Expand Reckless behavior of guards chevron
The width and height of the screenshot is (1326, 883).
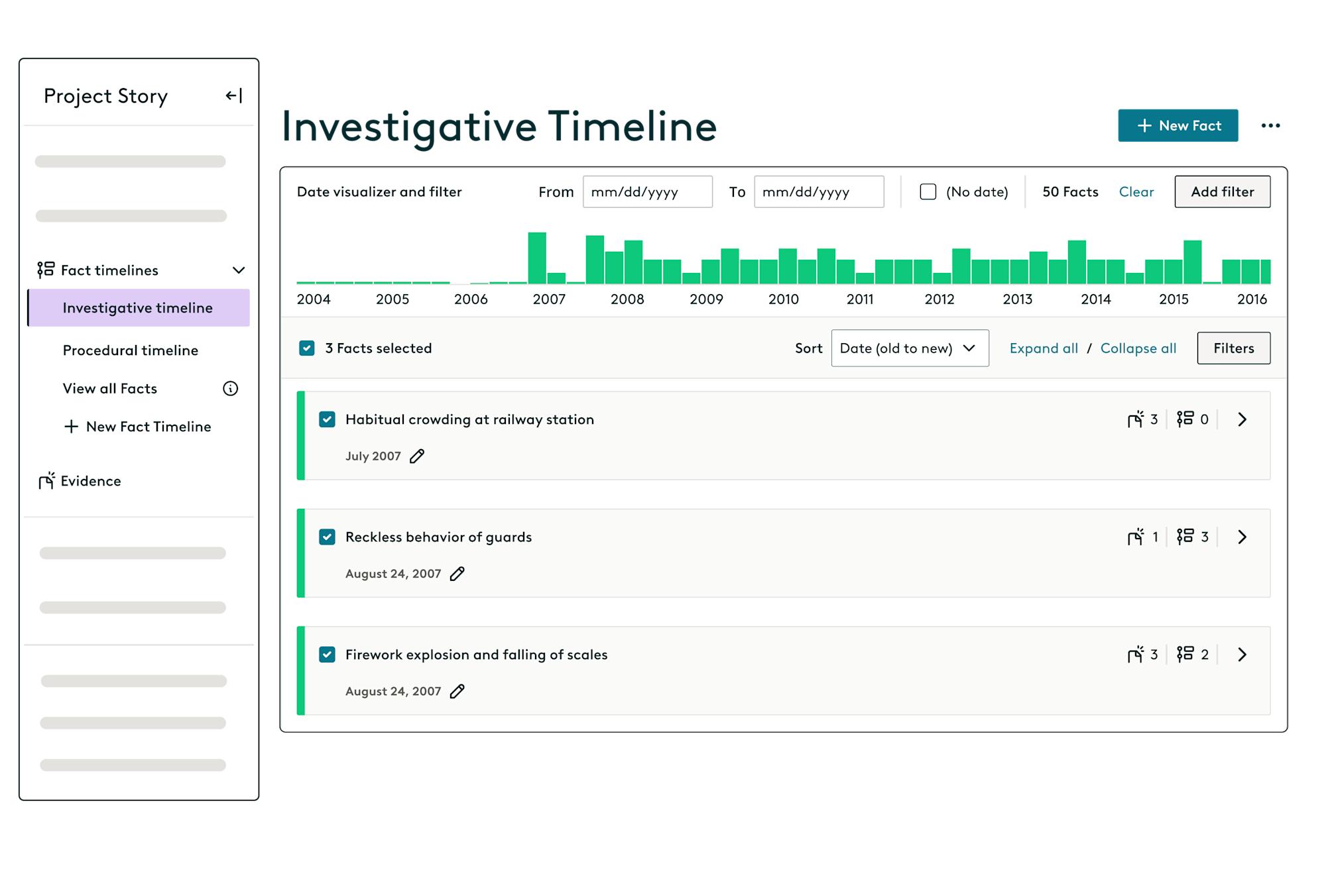pyautogui.click(x=1242, y=537)
